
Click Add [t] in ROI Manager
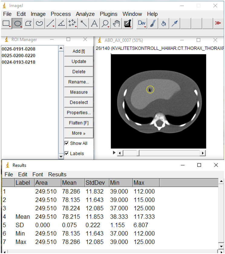coord(79,51)
